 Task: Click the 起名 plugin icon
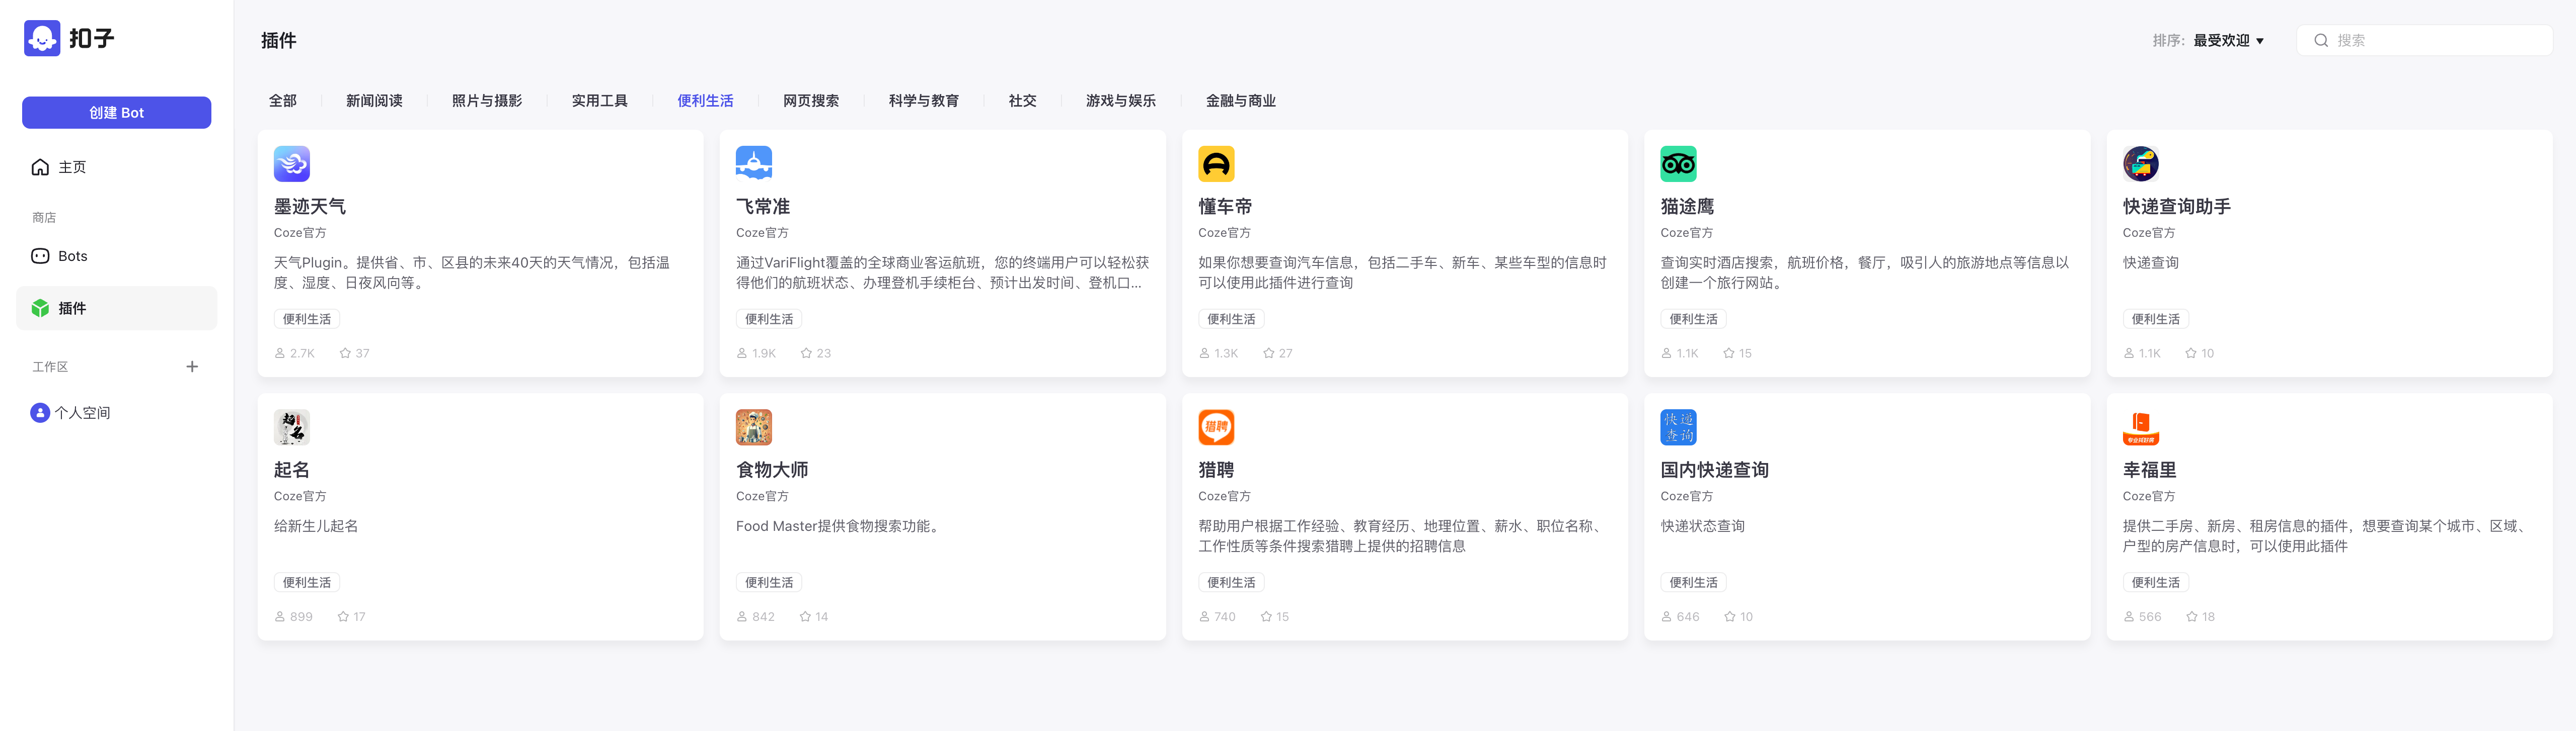[292, 427]
